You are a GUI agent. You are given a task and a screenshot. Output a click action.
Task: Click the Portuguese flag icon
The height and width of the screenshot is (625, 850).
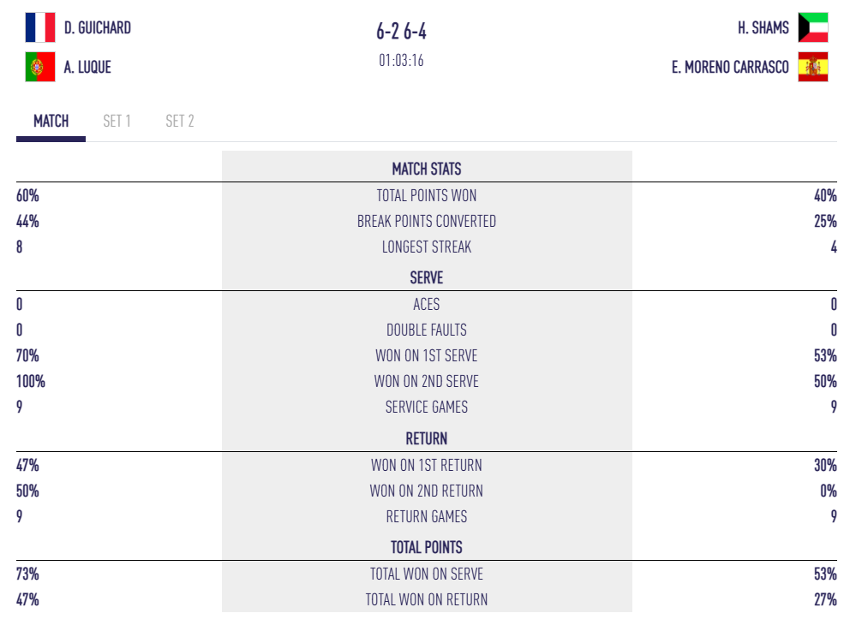click(39, 67)
